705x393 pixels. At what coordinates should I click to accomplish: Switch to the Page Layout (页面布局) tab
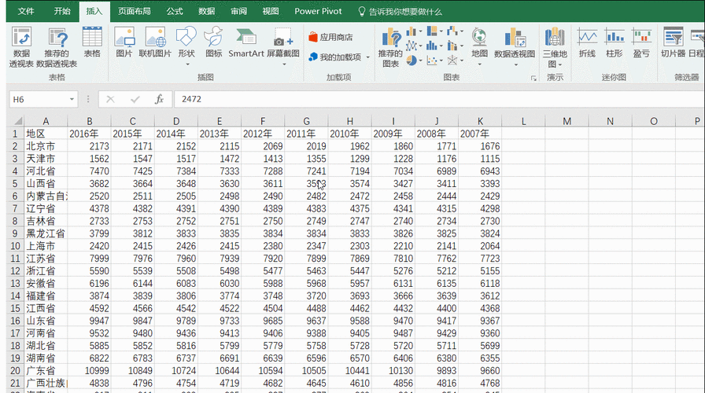pos(134,11)
